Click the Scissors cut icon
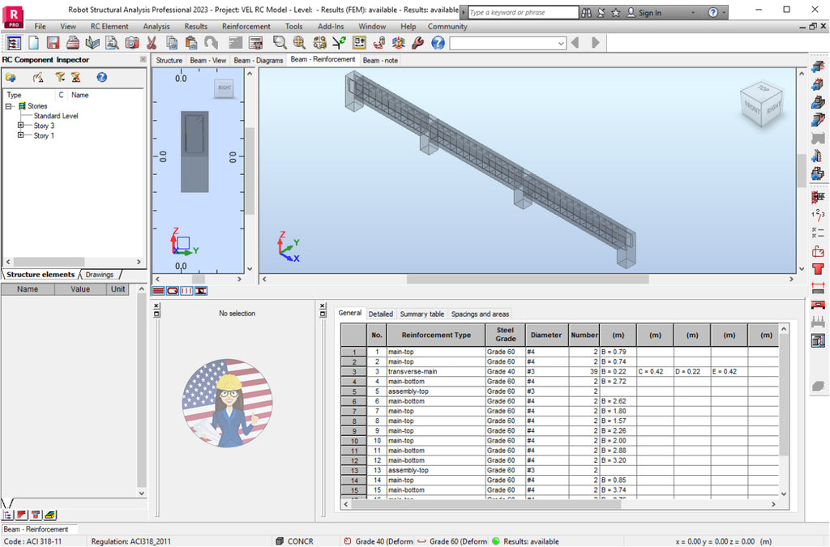The image size is (830, 547). pos(153,43)
